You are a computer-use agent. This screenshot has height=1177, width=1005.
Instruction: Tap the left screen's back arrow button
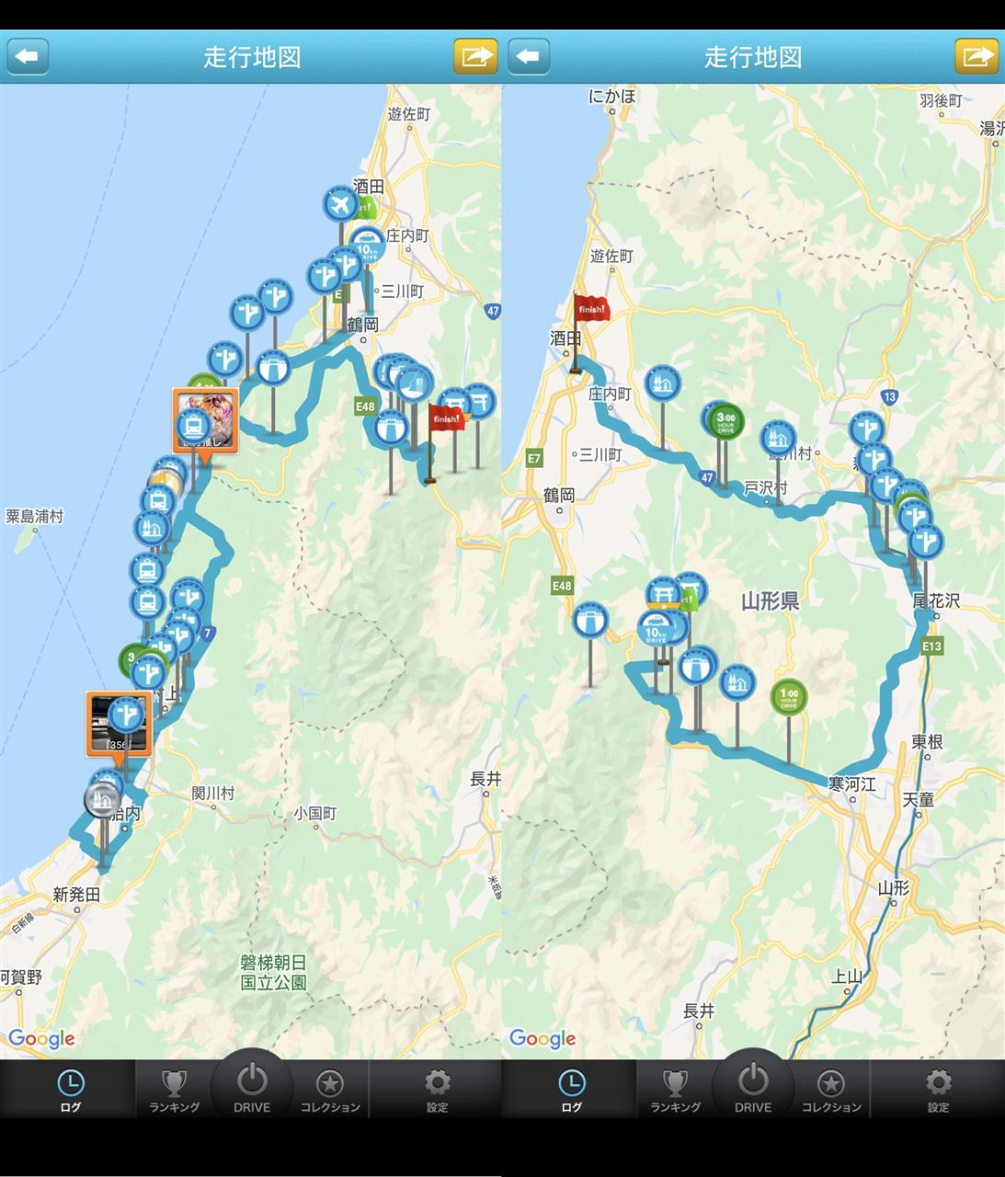tap(28, 57)
